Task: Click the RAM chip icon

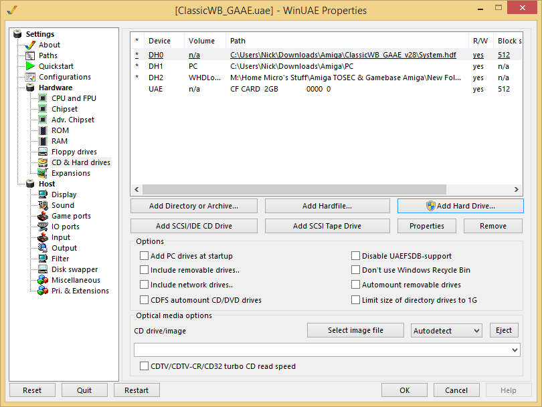Action: point(43,141)
